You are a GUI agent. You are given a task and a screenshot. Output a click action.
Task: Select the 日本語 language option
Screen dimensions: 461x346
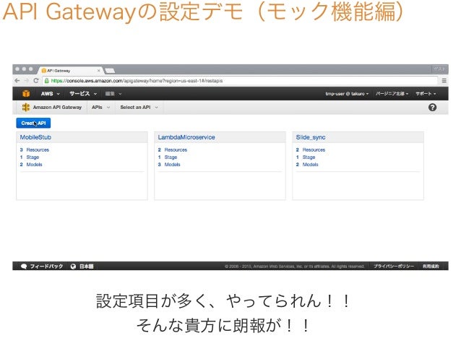(x=86, y=267)
